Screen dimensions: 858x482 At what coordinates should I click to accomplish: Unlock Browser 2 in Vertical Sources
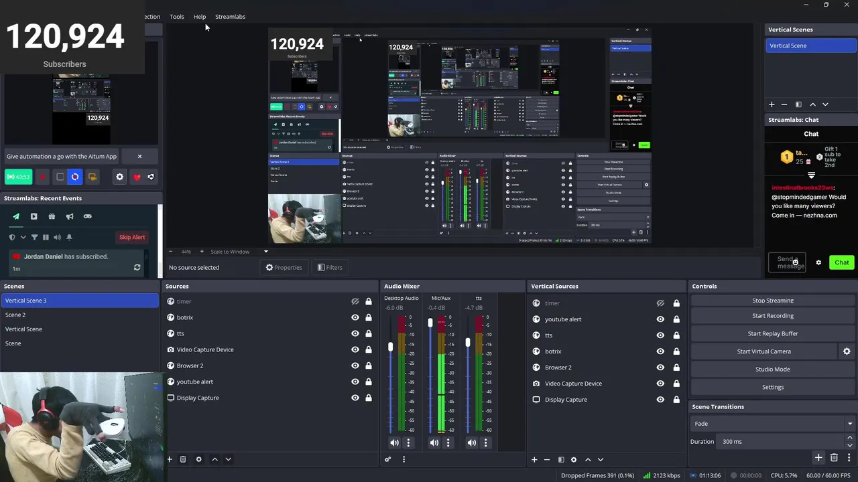[676, 368]
